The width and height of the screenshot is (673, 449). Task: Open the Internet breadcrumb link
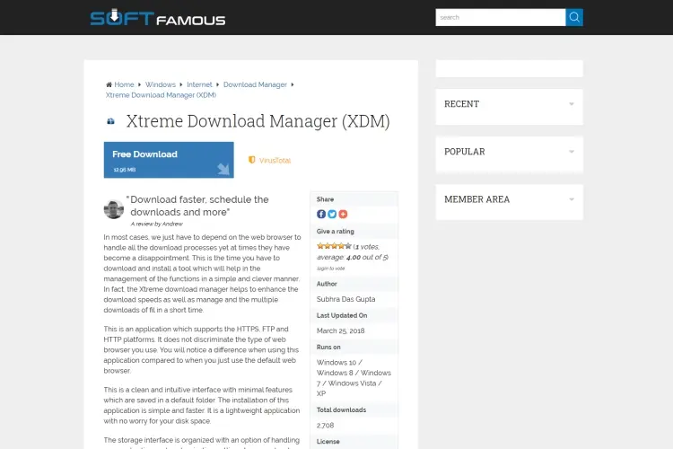199,84
